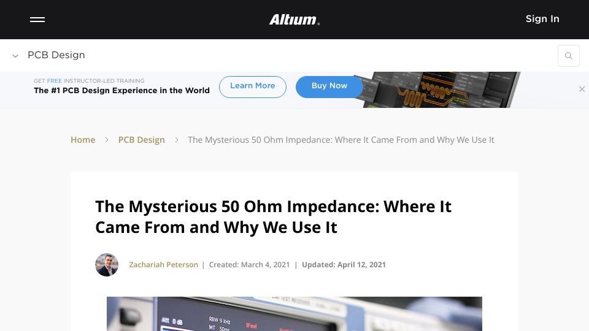Click the article headline
The height and width of the screenshot is (331, 589).
pyautogui.click(x=273, y=217)
